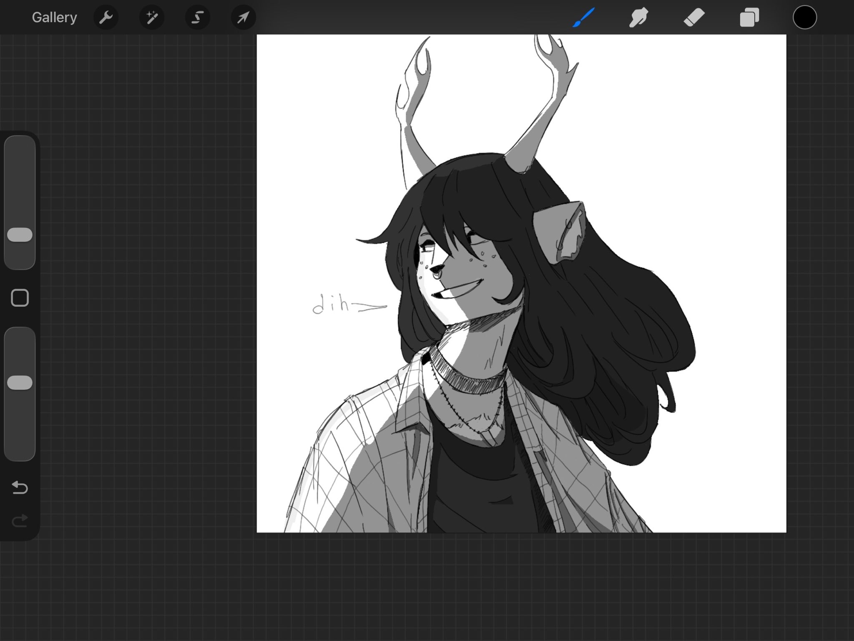This screenshot has width=854, height=641.
Task: Return to the Gallery
Action: click(55, 18)
